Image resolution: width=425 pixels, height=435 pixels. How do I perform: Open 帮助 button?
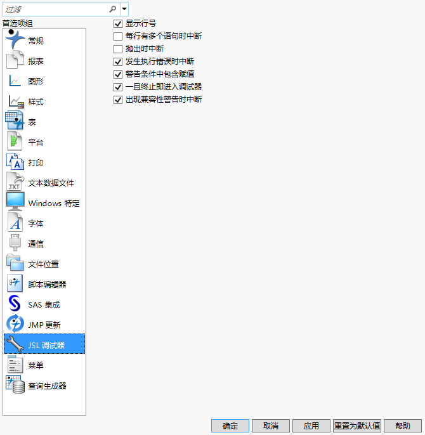(403, 425)
